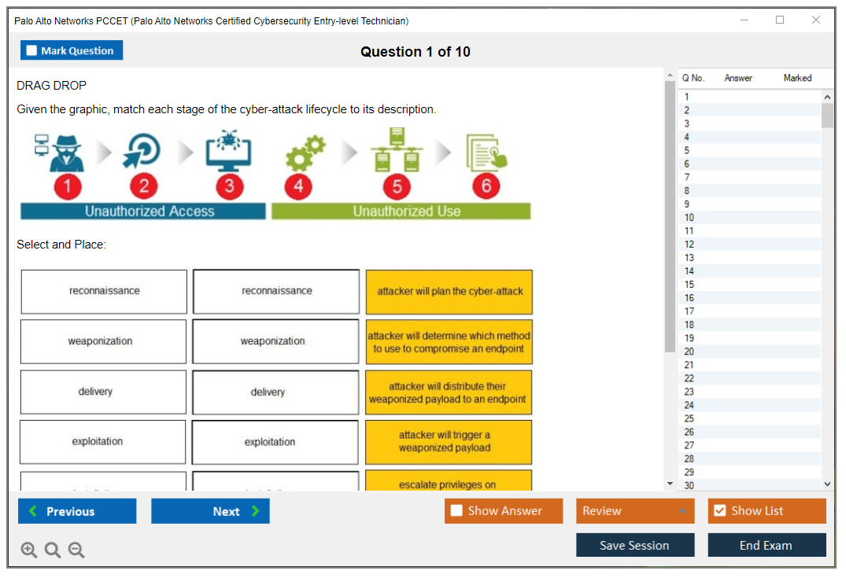Tick the Mark Question checkbox

[x=31, y=50]
